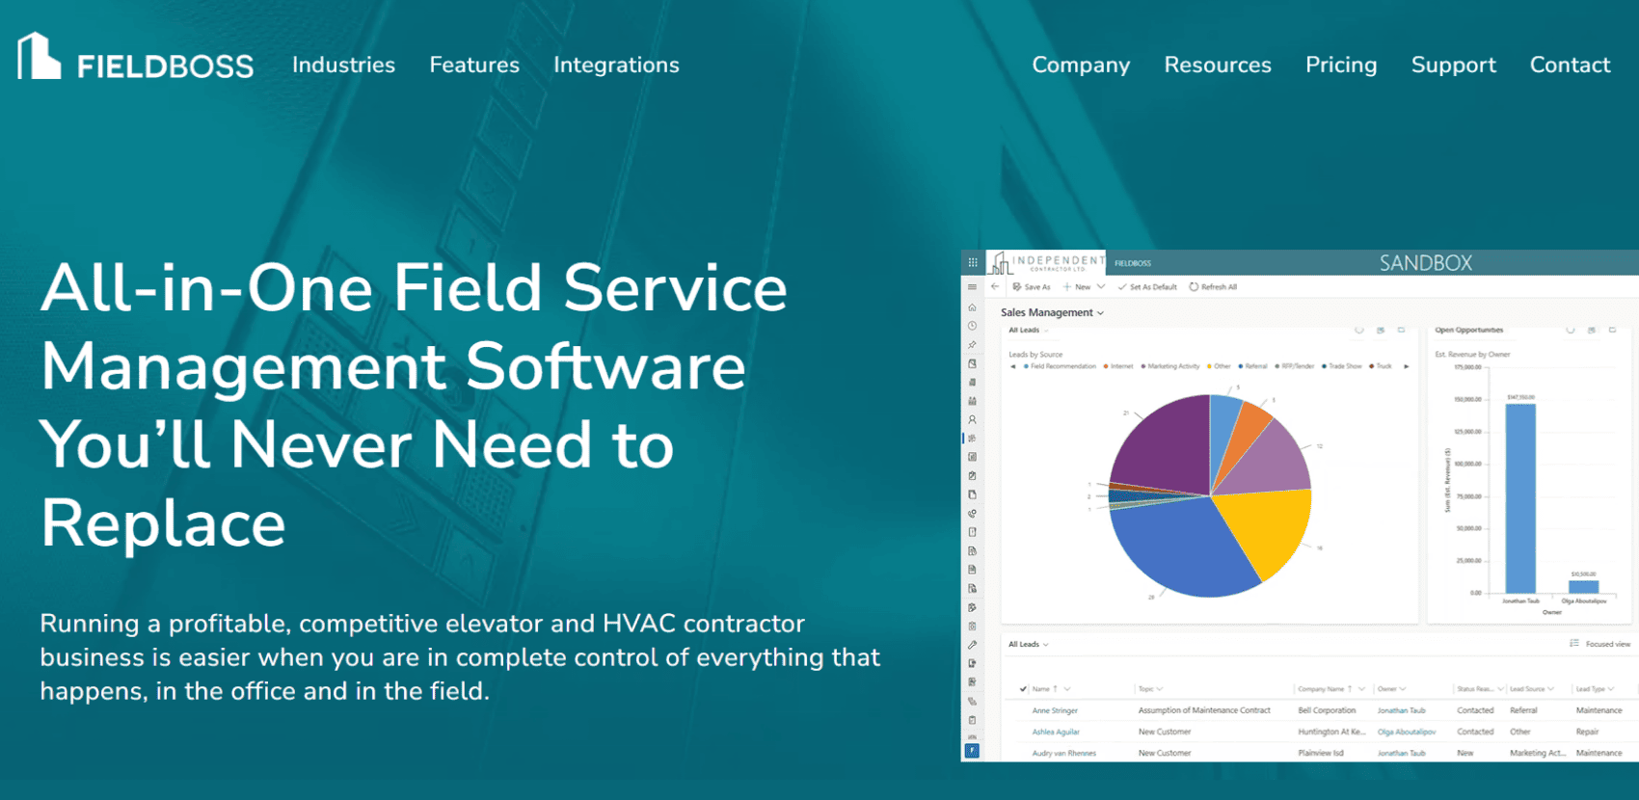This screenshot has width=1639, height=800.
Task: Toggle Truck legend entry
Action: [x=1381, y=366]
